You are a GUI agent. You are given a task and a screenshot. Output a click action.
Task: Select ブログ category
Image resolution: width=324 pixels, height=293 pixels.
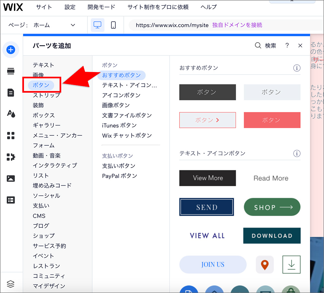pyautogui.click(x=41, y=226)
